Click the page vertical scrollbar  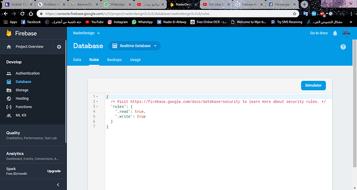tap(354, 104)
